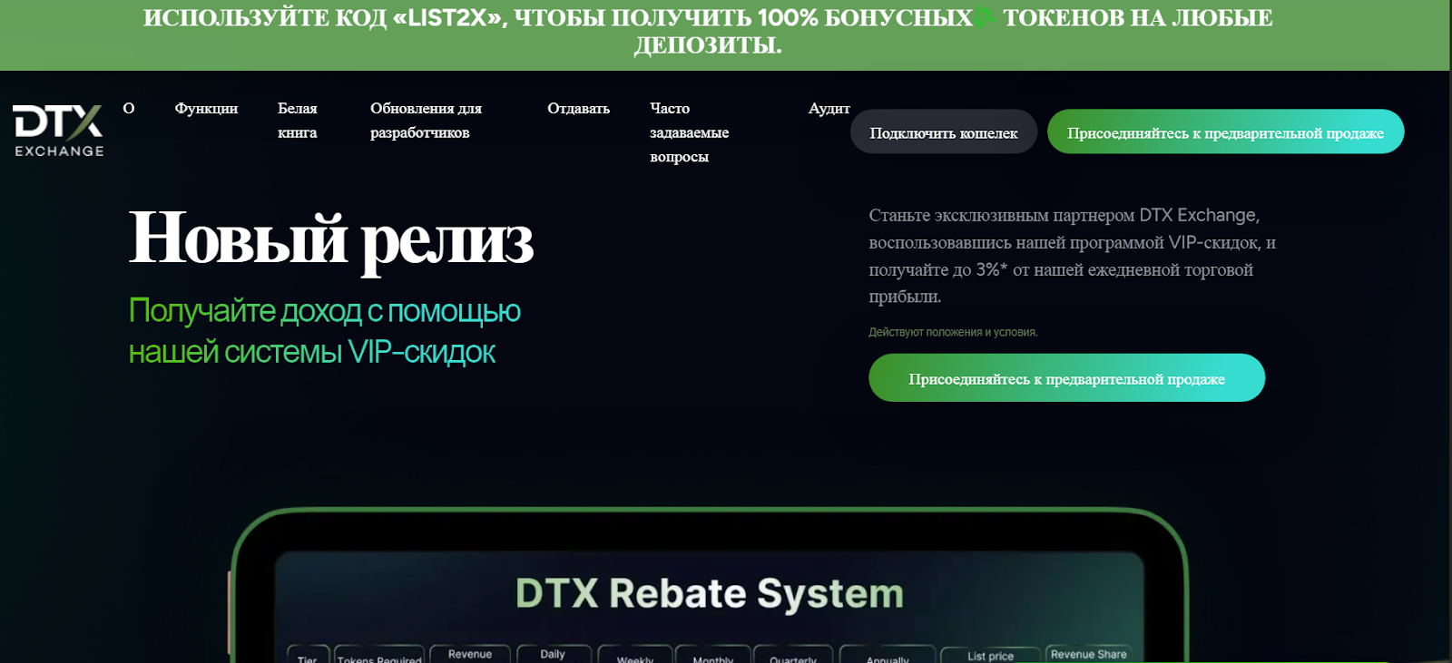Click hero «Присоединяйтесь к предварительной продаже» button
Image resolution: width=1452 pixels, height=663 pixels.
click(x=1066, y=378)
